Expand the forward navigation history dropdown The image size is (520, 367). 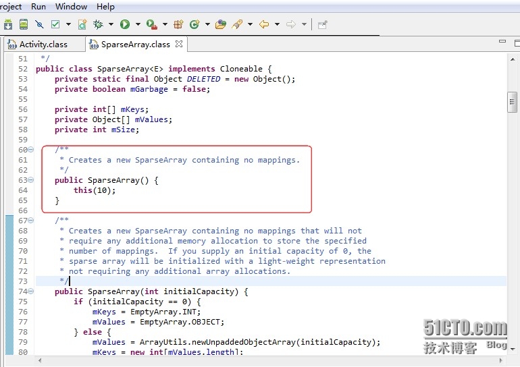tap(304, 24)
